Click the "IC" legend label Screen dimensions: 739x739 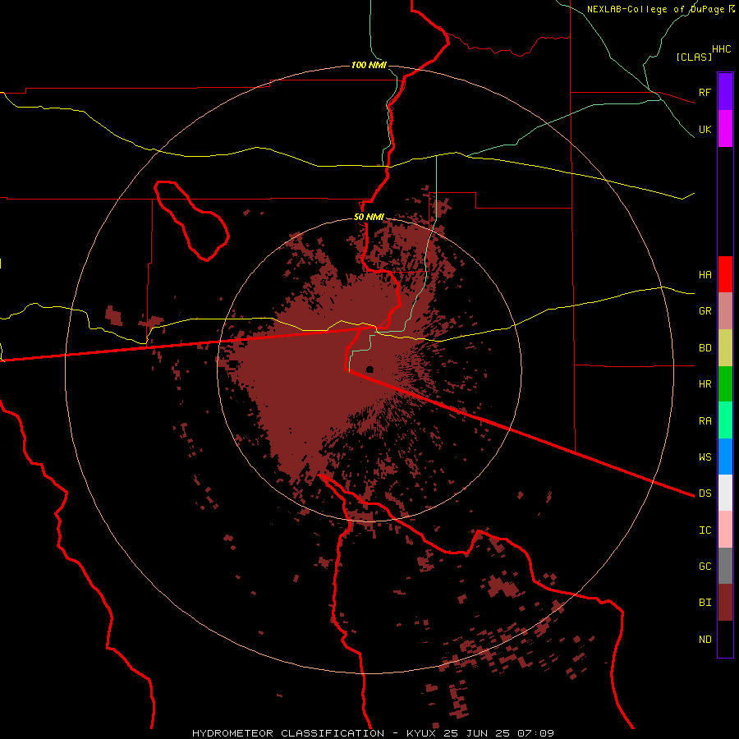point(705,530)
